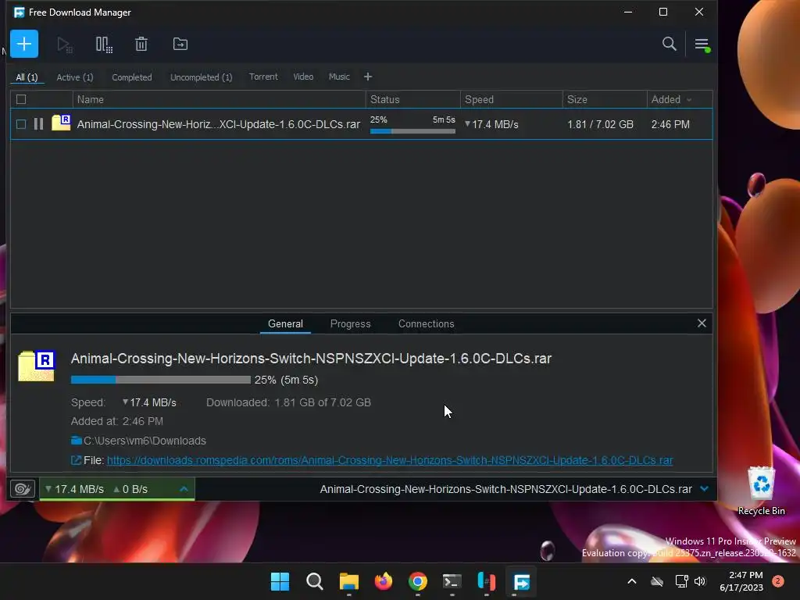Open the hamburger main menu
This screenshot has width=800, height=600.
tap(702, 45)
